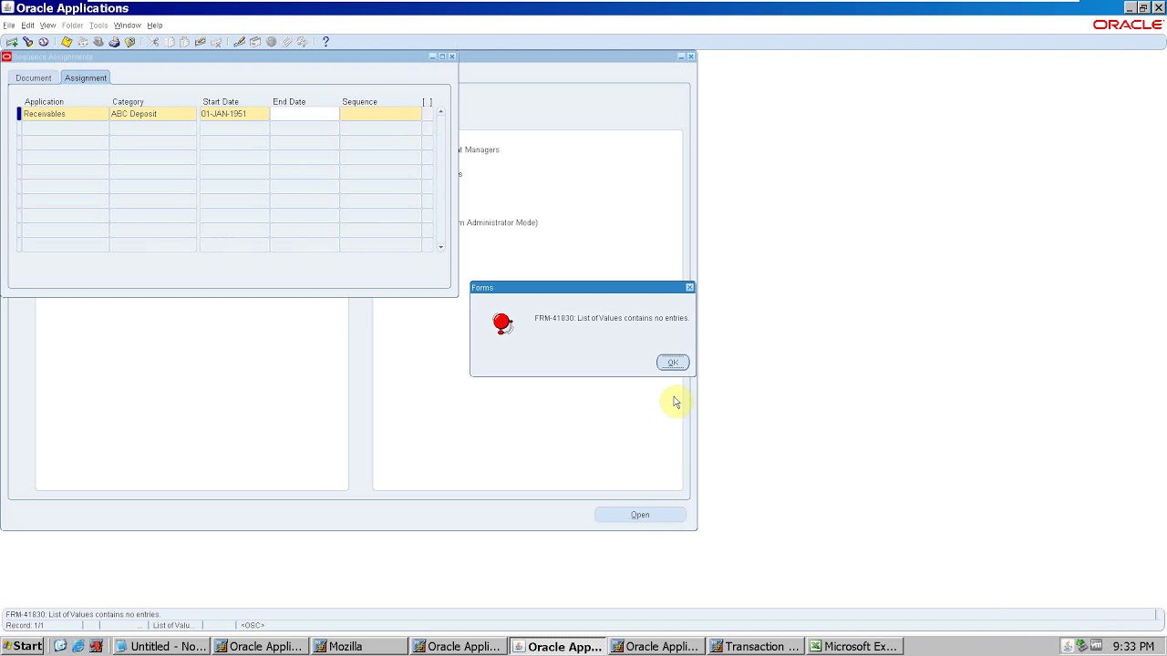The image size is (1167, 656).
Task: Open the Window menu
Action: (128, 26)
